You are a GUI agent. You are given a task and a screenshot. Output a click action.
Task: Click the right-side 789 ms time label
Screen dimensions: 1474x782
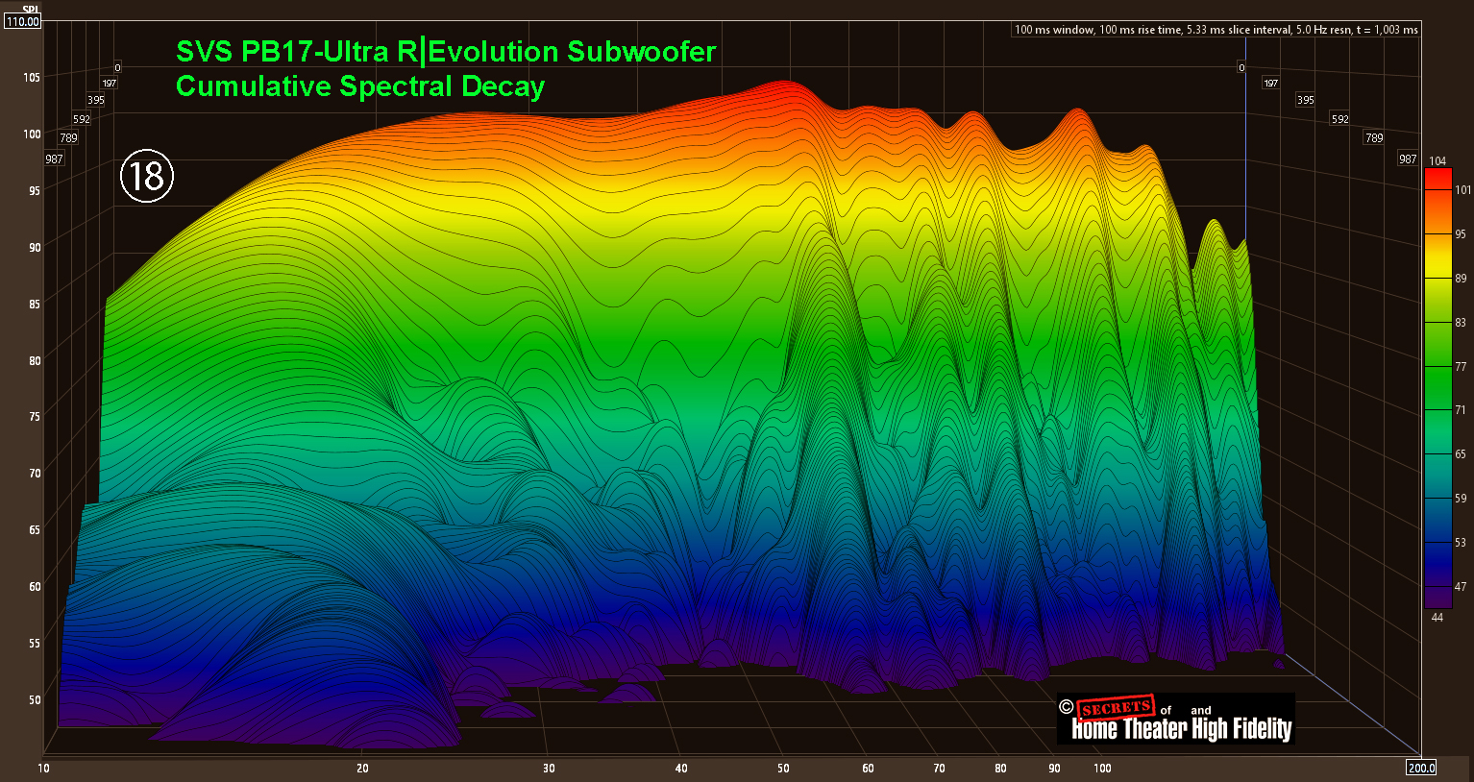tap(1374, 137)
